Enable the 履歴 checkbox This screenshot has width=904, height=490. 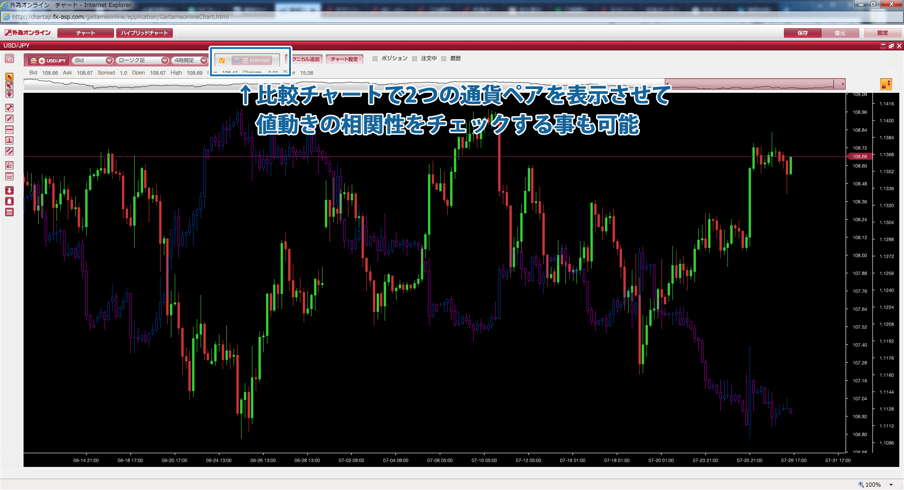pyautogui.click(x=444, y=59)
